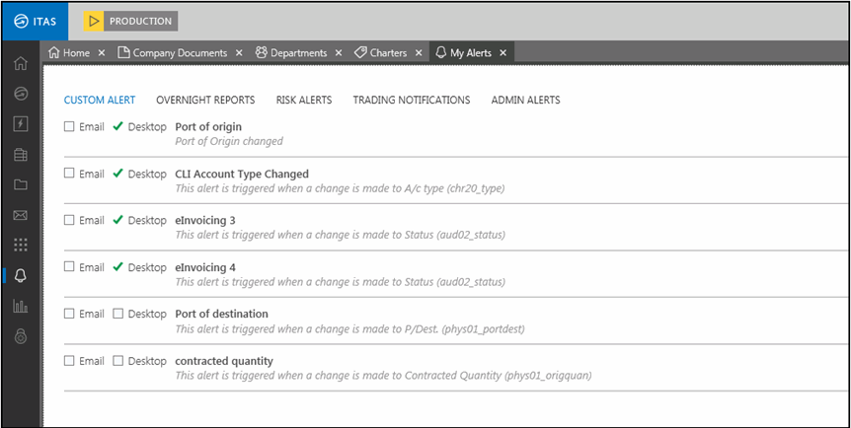Open the sidebar apps grid icon
Viewport: 851px width, 428px height.
point(20,246)
